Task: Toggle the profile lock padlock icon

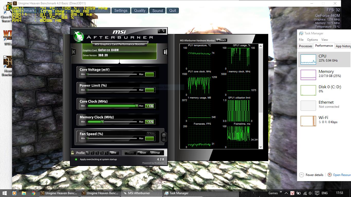Action: [x=73, y=153]
